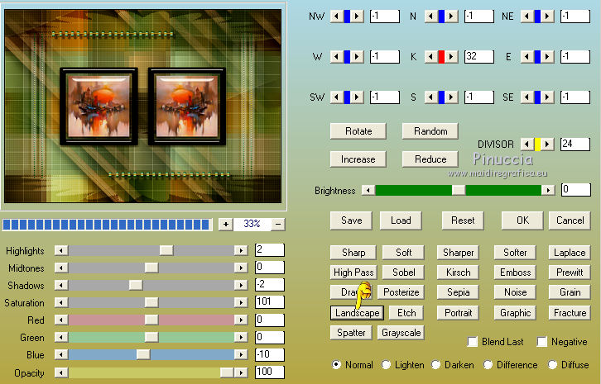Click the filter preview image

click(143, 106)
